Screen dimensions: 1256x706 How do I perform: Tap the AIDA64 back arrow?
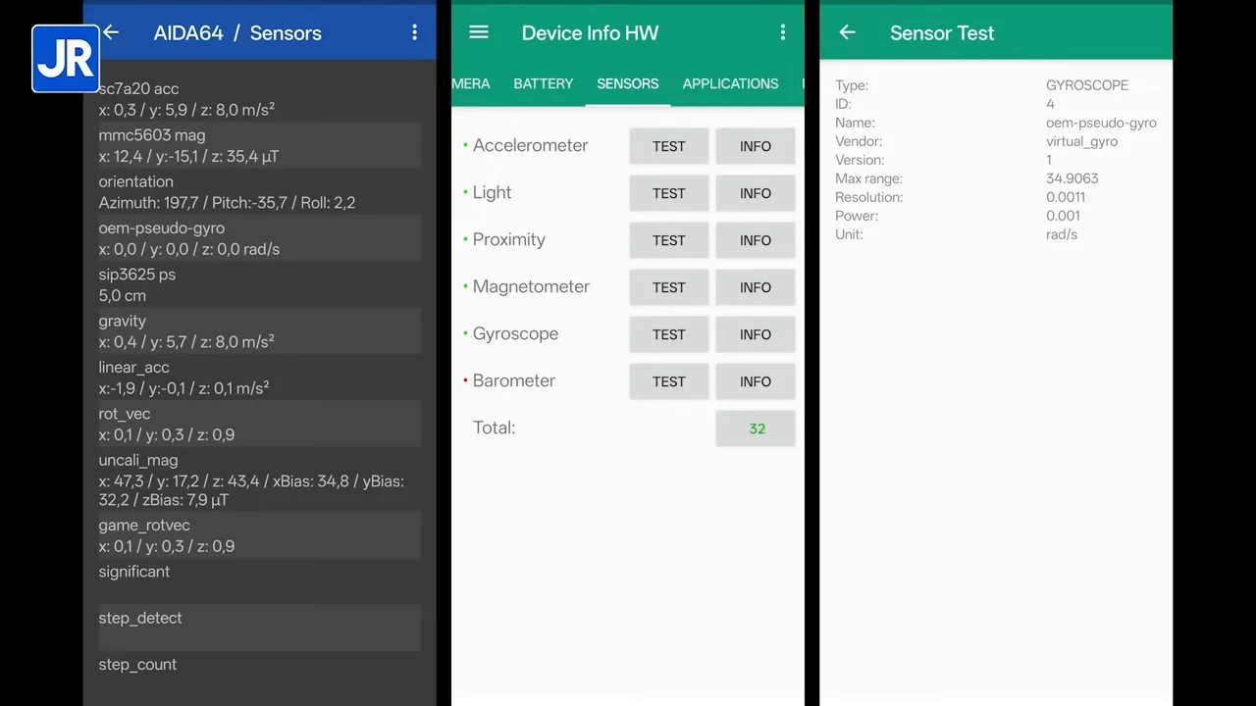[111, 32]
